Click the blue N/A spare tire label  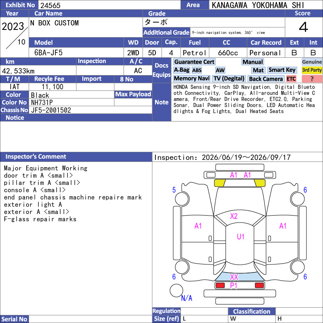(187, 298)
